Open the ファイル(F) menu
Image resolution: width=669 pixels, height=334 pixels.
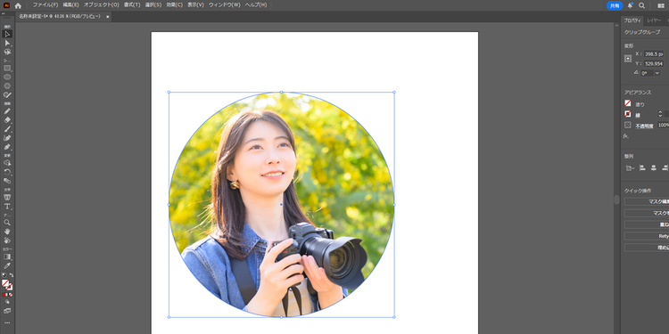45,4
